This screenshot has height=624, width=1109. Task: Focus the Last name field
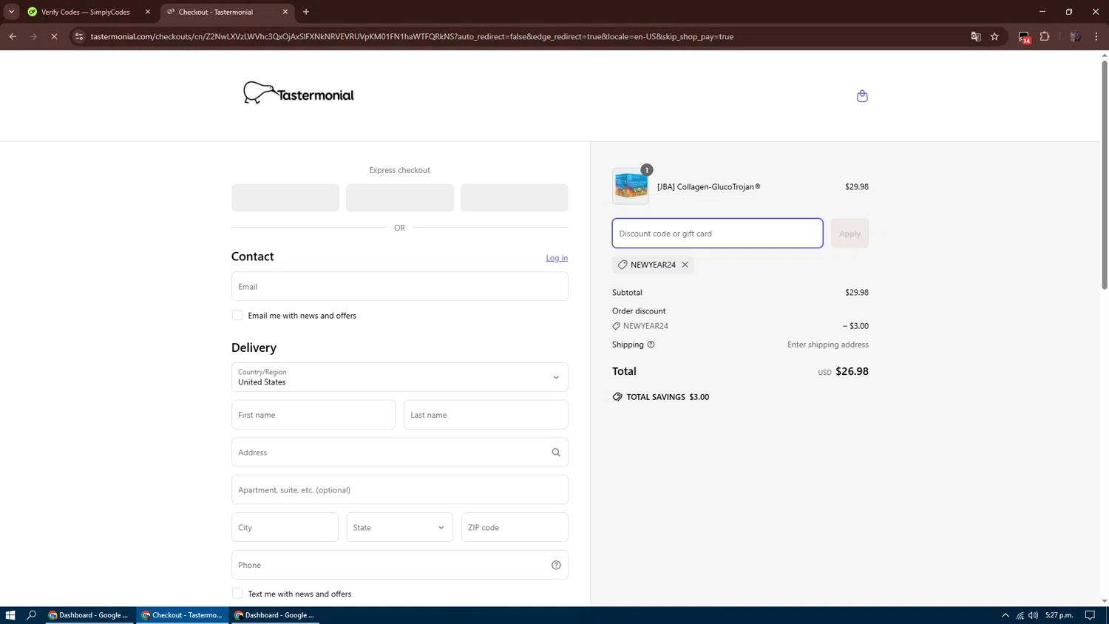click(486, 415)
